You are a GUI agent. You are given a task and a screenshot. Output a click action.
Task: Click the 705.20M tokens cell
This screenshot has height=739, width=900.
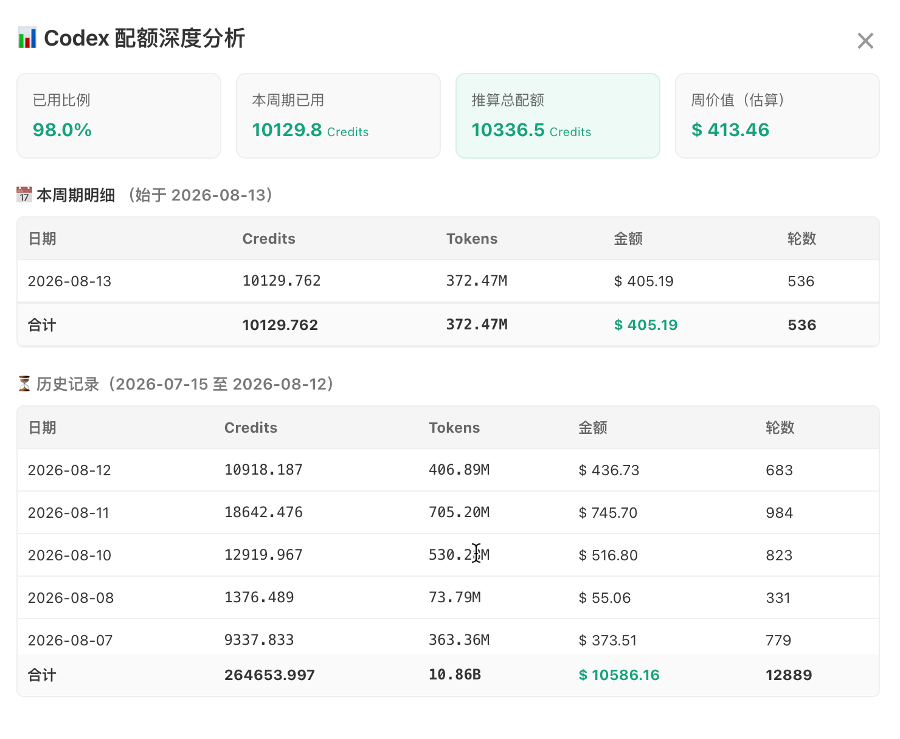459,512
